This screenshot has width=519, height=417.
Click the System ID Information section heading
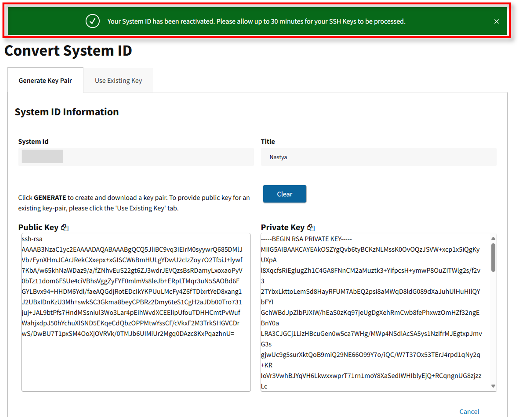[x=67, y=112]
